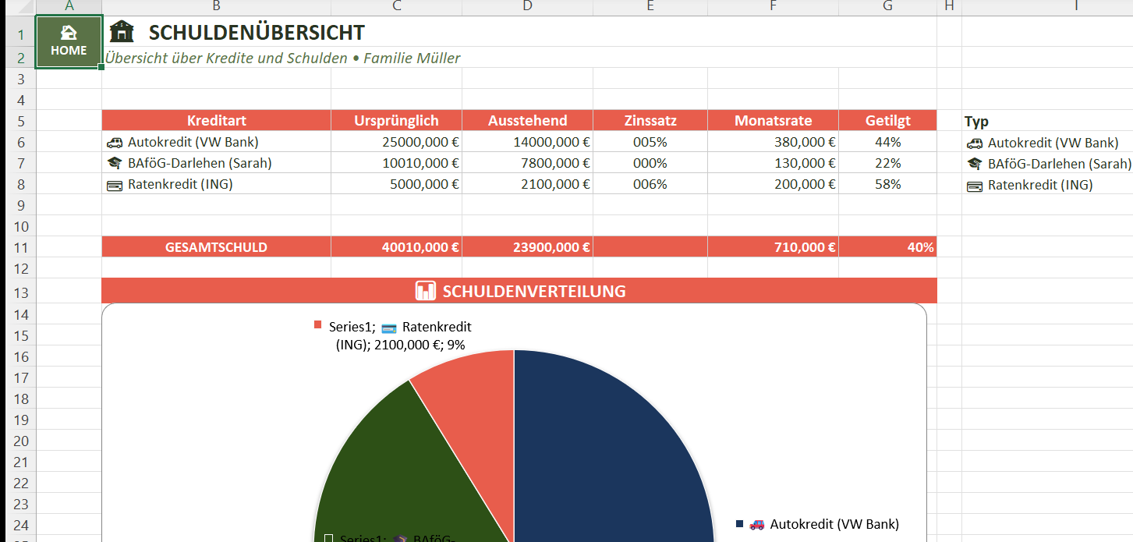Select the GESAMTSCHULD label cell
Screen dimensions: 1133x542
click(x=216, y=247)
